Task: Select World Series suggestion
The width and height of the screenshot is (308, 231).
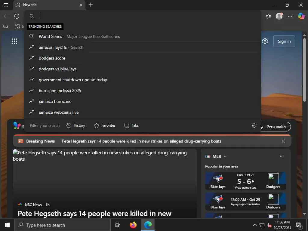Action: pos(143,36)
